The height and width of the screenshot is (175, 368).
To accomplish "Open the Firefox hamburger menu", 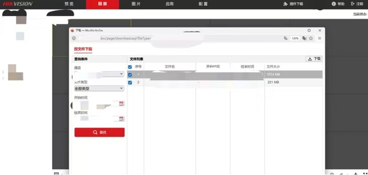I will [x=320, y=38].
